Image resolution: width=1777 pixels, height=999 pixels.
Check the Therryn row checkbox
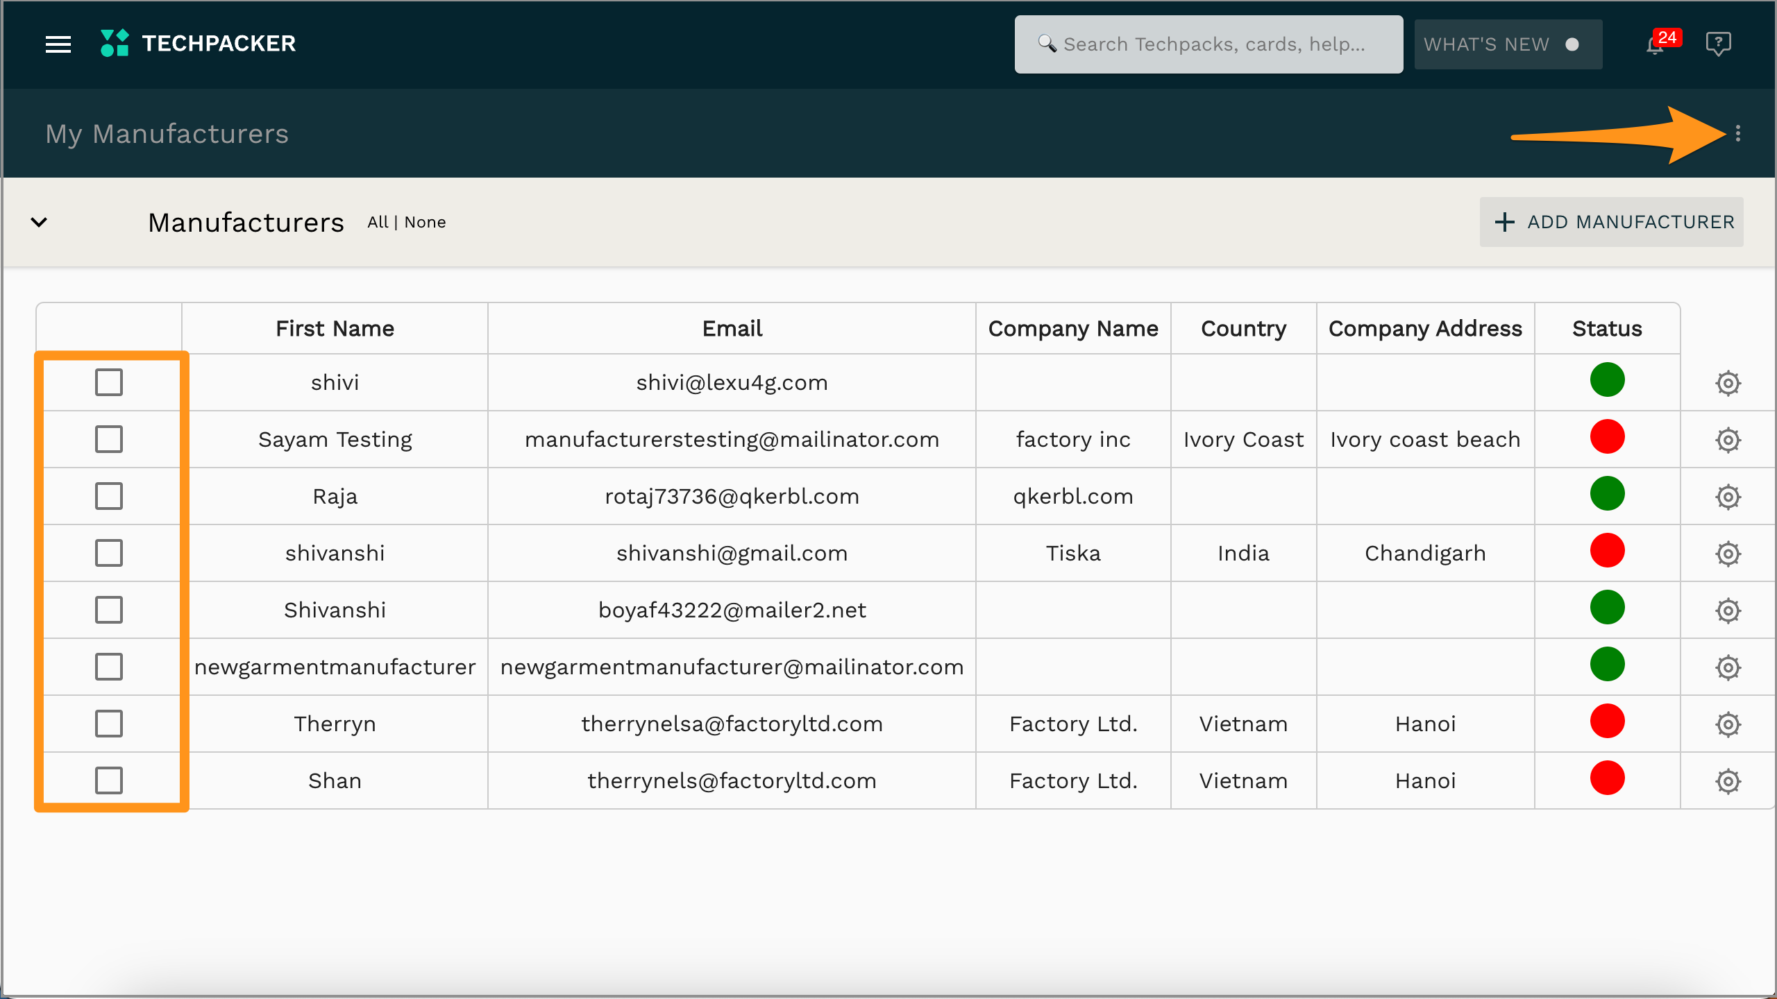click(109, 724)
